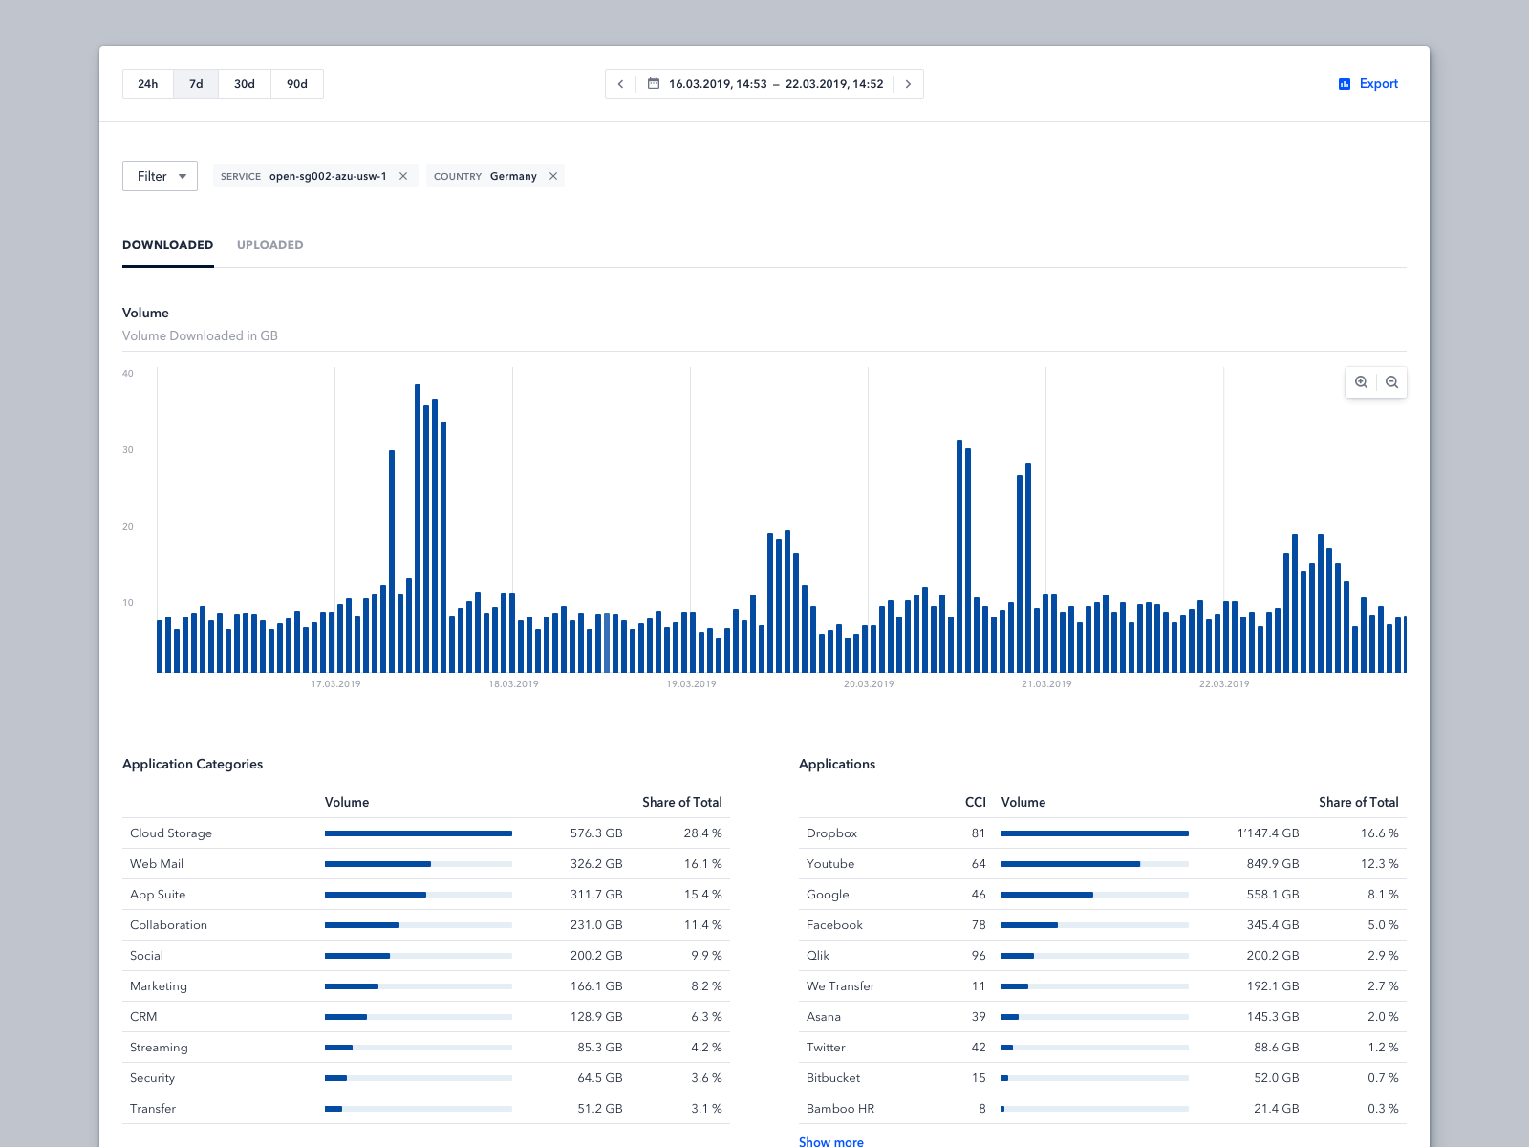Click the calendar icon in date picker
Viewport: 1529px width, 1147px height.
point(654,84)
